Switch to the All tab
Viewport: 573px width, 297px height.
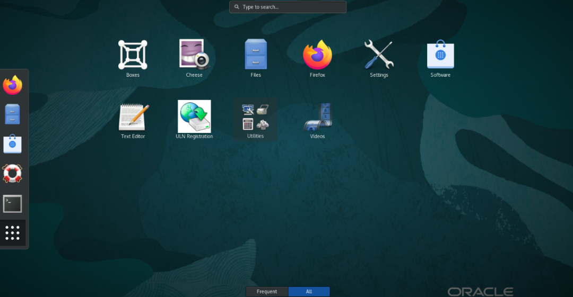point(309,292)
